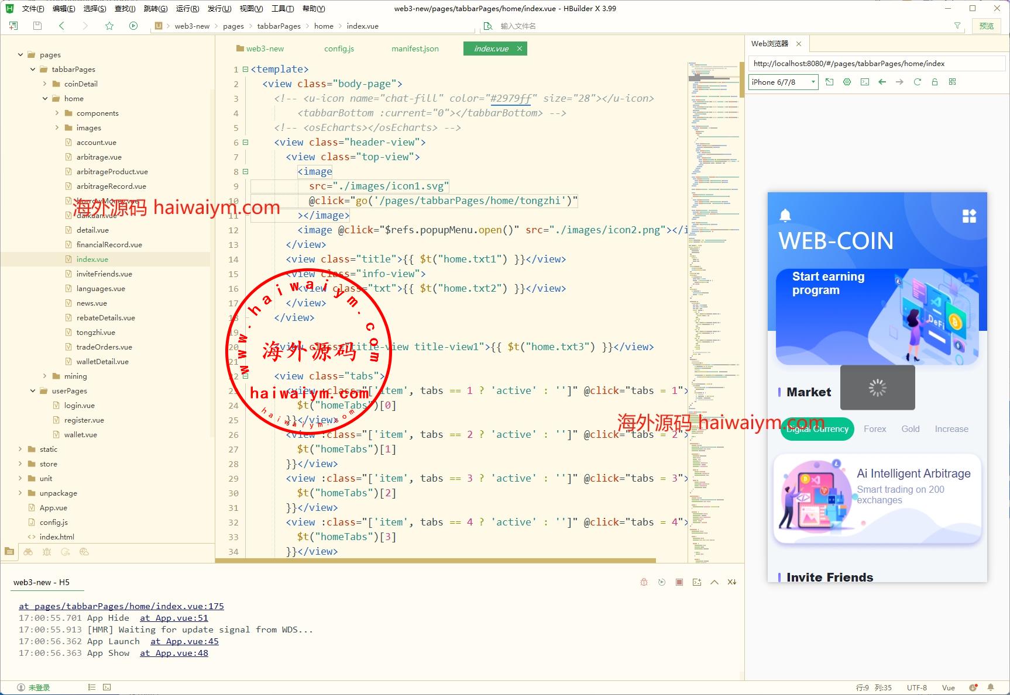Viewport: 1010px width, 695px height.
Task: Open the QR code icon in the browser toolbar
Action: (952, 82)
